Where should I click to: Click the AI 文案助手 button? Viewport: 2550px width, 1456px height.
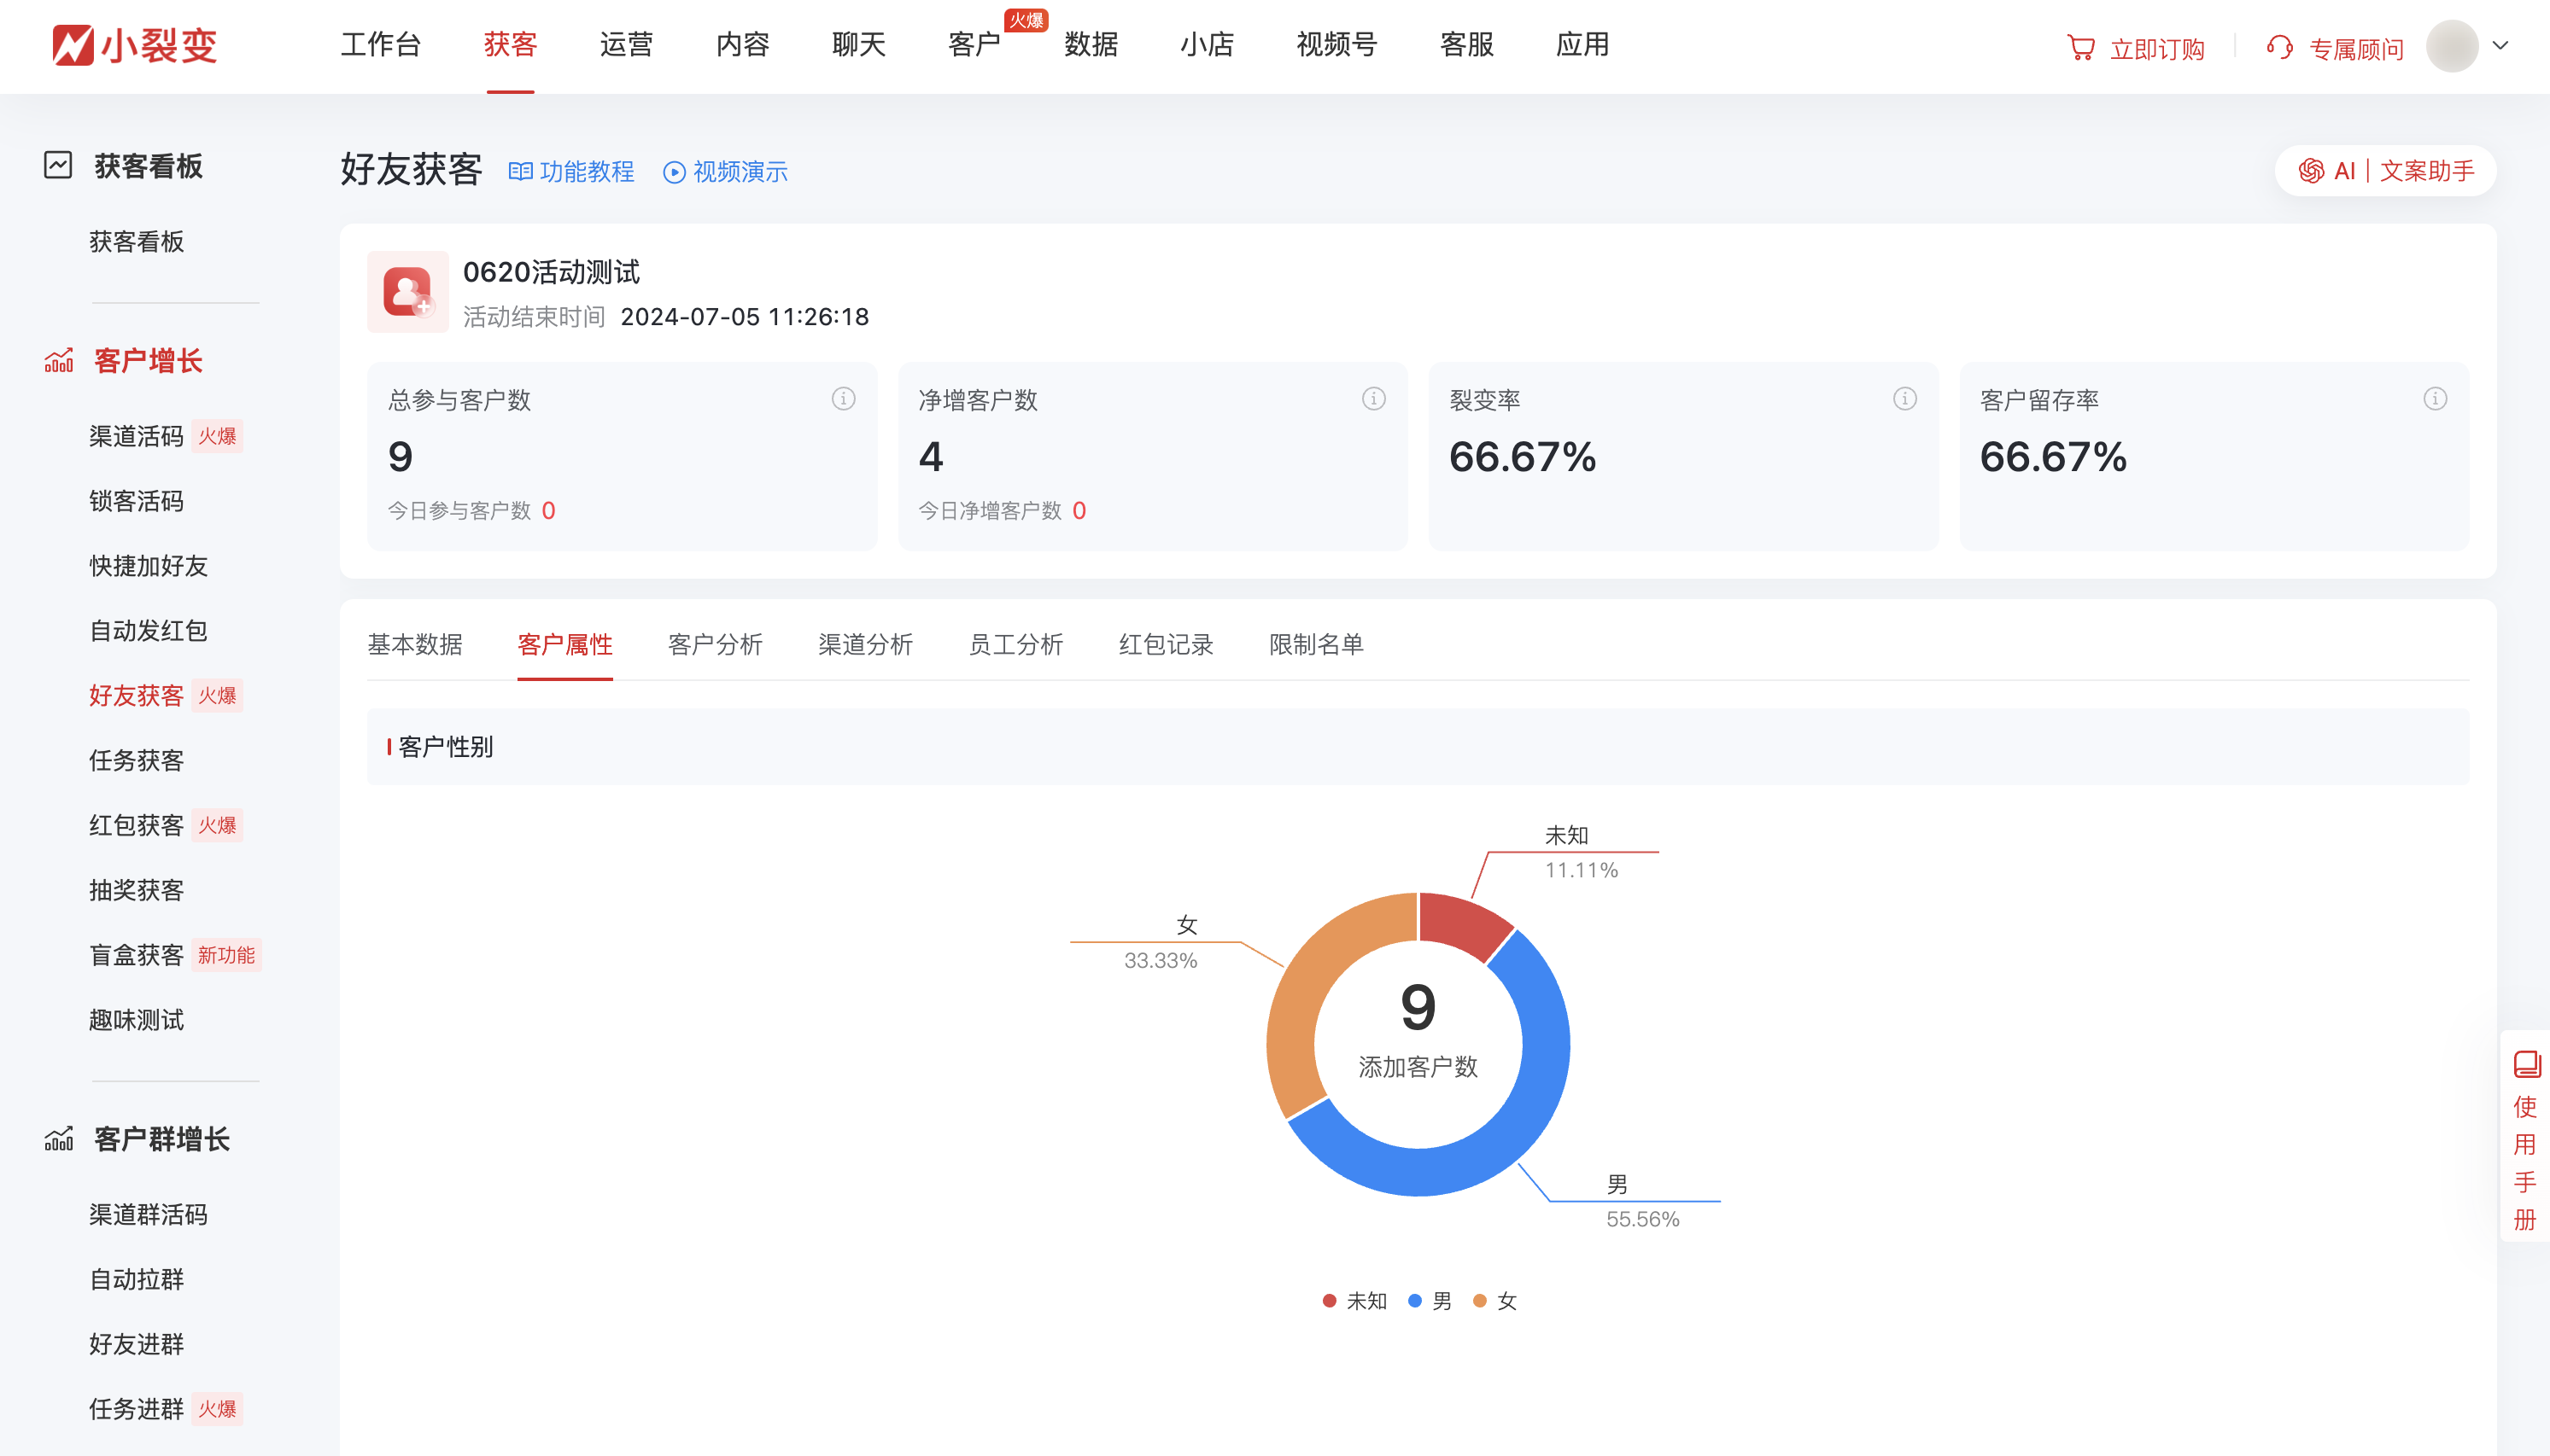pos(2384,170)
